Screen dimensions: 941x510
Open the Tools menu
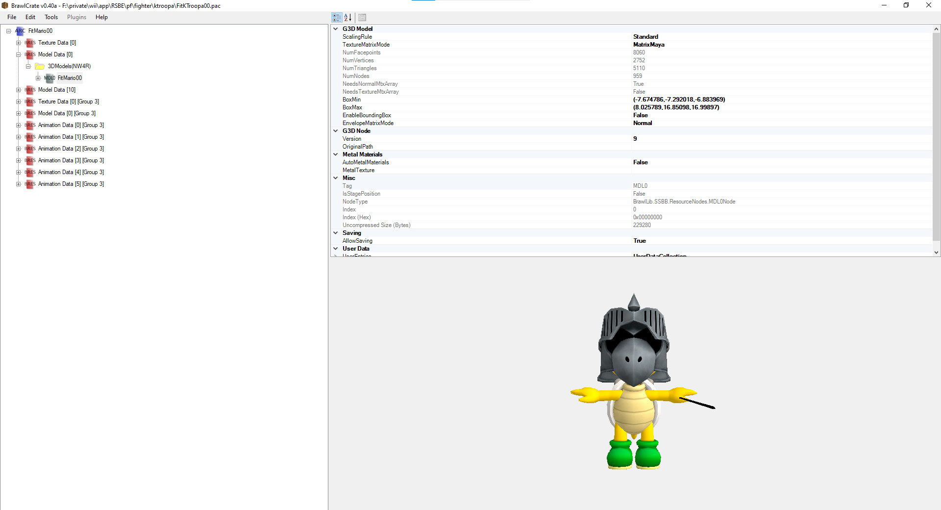(51, 17)
